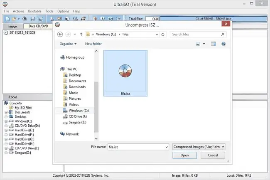Expand the Hard Drive(E:) node in Local tree

point(6,130)
